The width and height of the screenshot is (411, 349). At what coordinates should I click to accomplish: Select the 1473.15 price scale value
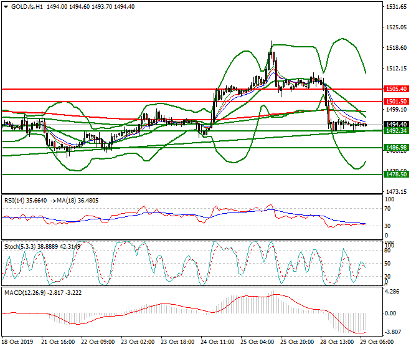396,192
